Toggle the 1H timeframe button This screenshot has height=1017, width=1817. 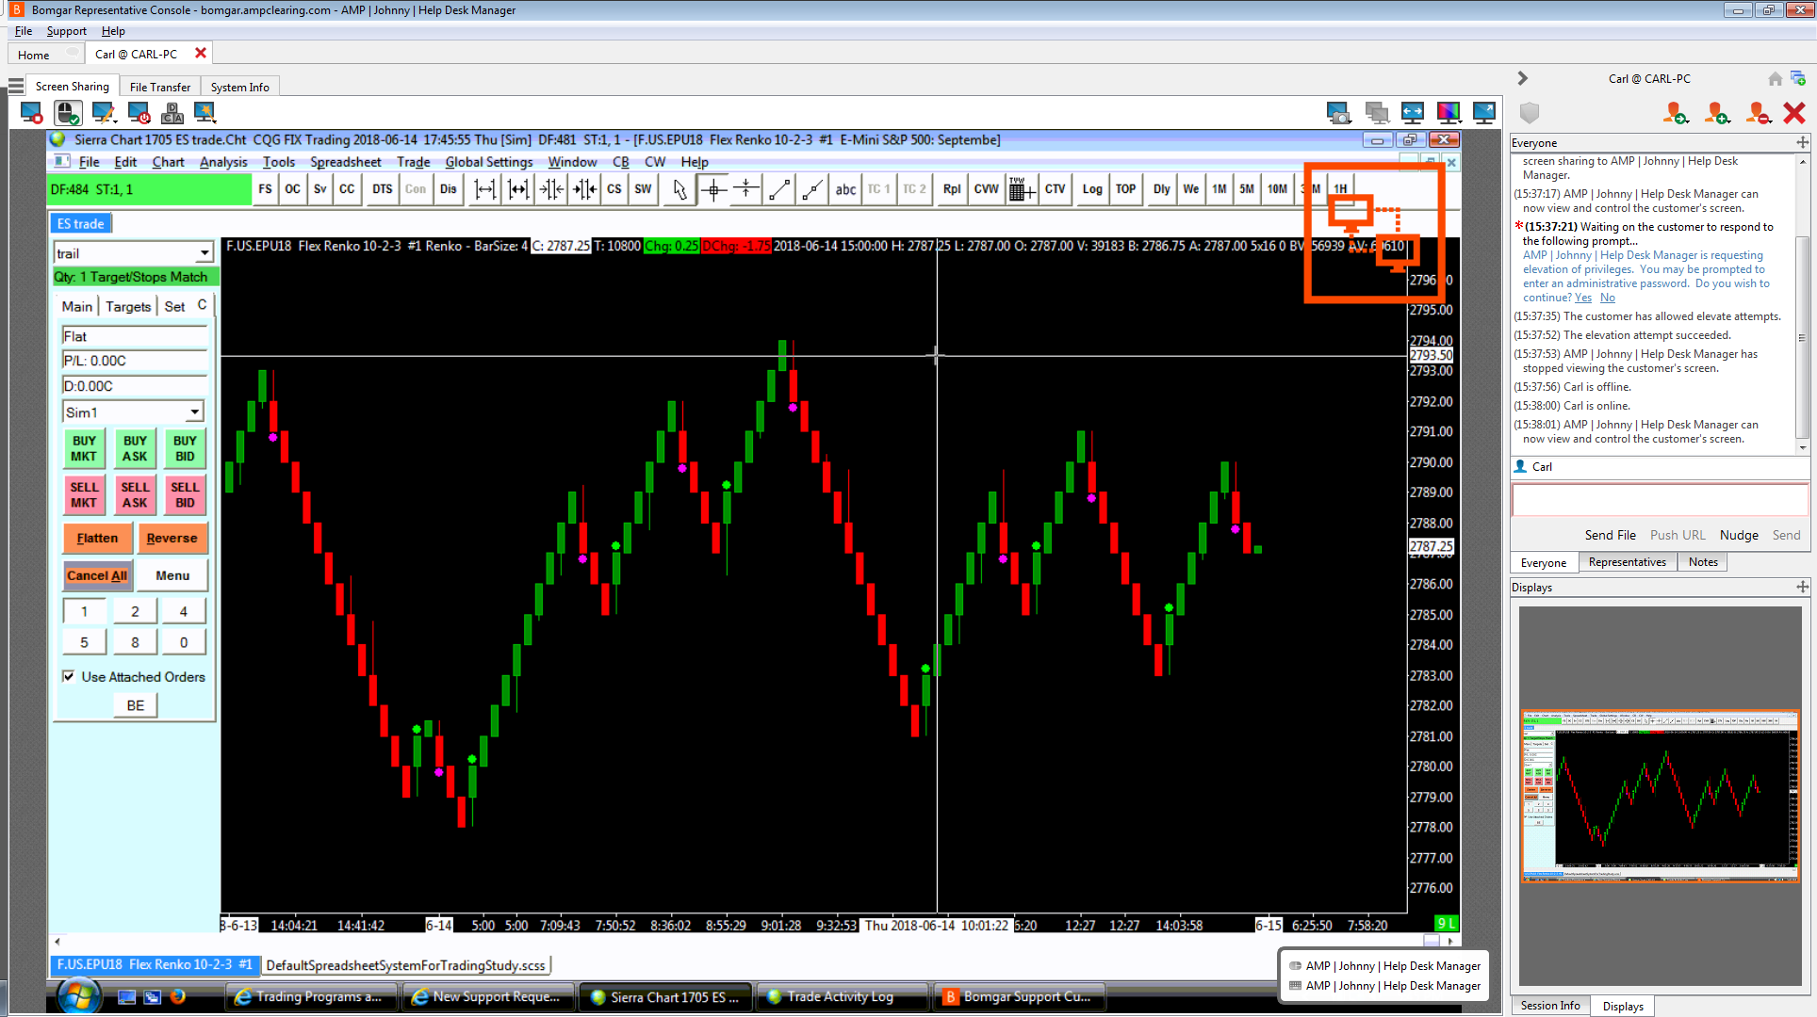1340,189
